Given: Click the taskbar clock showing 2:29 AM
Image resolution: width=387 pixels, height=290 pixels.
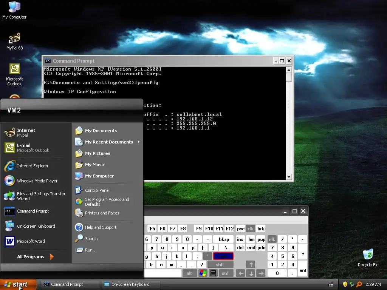Looking at the screenshot, I should pos(373,284).
